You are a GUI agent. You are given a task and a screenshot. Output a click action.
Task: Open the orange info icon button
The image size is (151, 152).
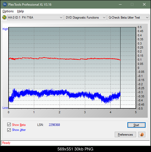[x=142, y=135]
